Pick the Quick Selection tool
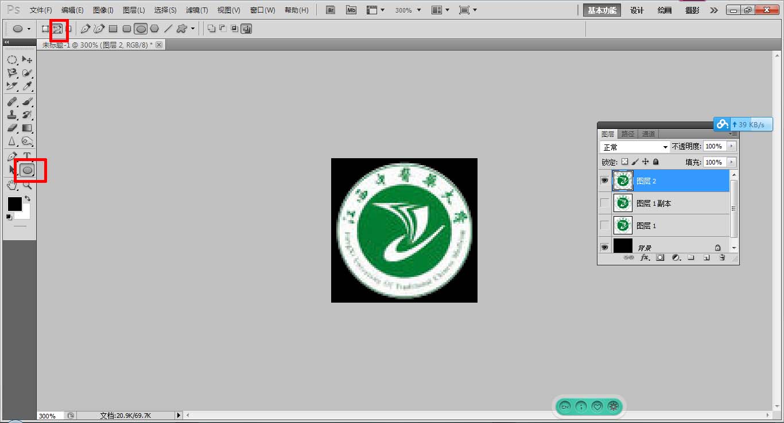The image size is (784, 423). point(27,73)
